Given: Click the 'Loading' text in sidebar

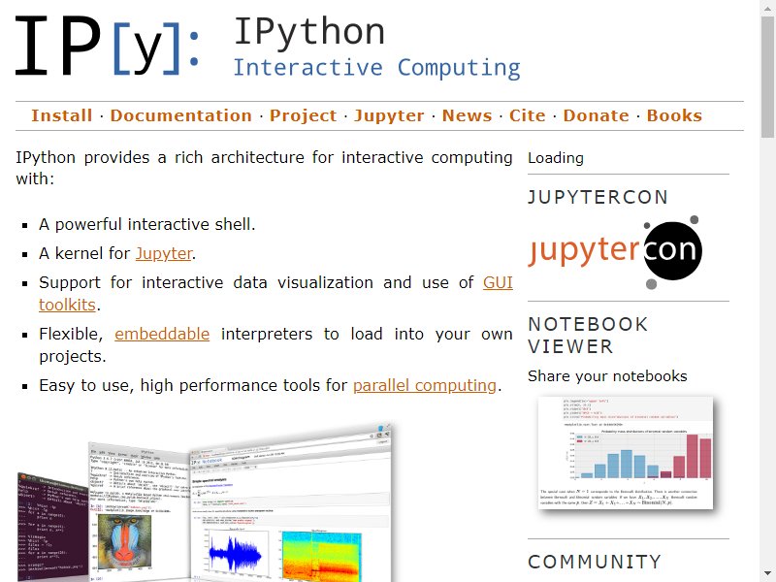Looking at the screenshot, I should [556, 158].
